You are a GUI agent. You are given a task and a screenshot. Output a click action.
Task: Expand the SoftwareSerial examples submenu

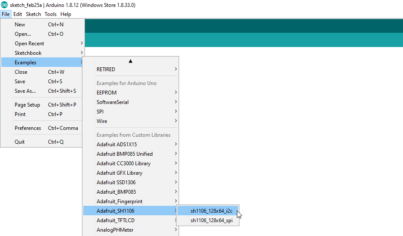(131, 102)
